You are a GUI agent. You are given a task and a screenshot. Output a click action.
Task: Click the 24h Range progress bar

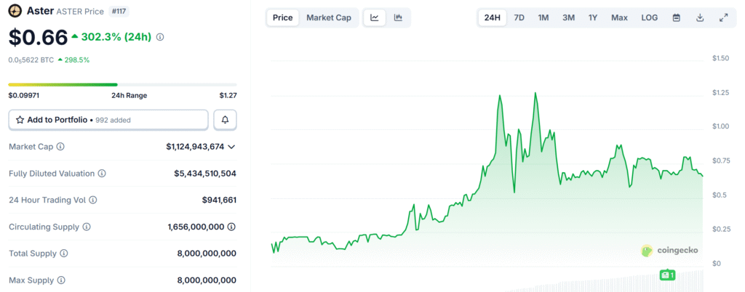[x=122, y=85]
